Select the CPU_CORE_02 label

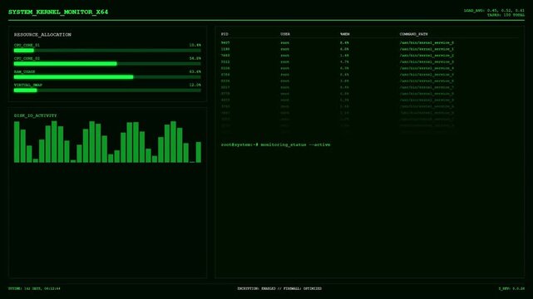(27, 58)
